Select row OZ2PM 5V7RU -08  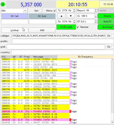pos(35,103)
